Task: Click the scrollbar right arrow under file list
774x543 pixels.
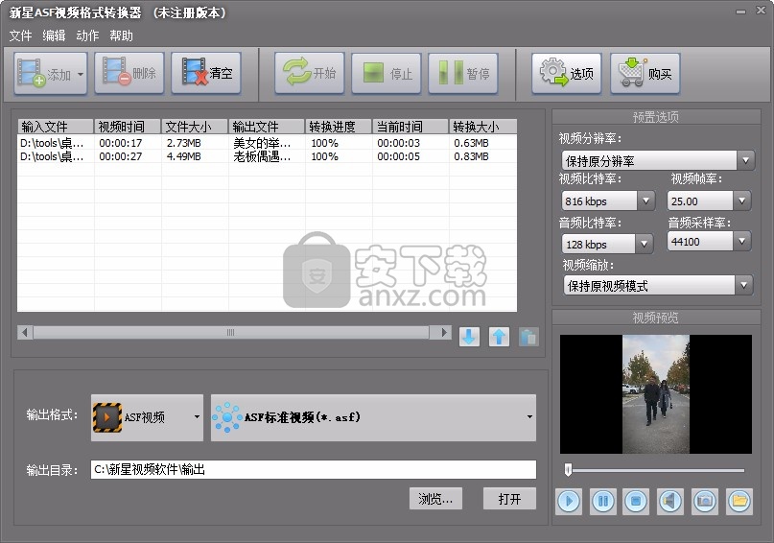Action: pos(444,333)
